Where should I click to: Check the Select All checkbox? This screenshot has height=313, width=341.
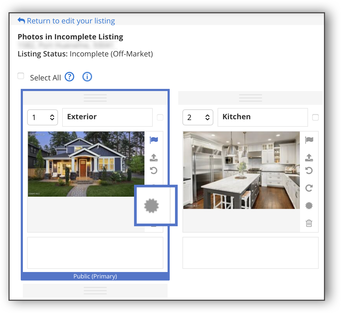[21, 76]
